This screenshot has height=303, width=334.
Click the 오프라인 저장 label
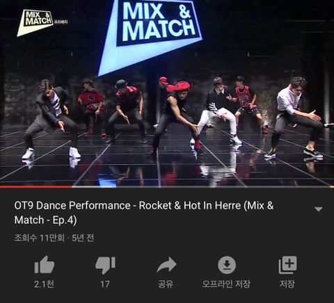tap(226, 284)
